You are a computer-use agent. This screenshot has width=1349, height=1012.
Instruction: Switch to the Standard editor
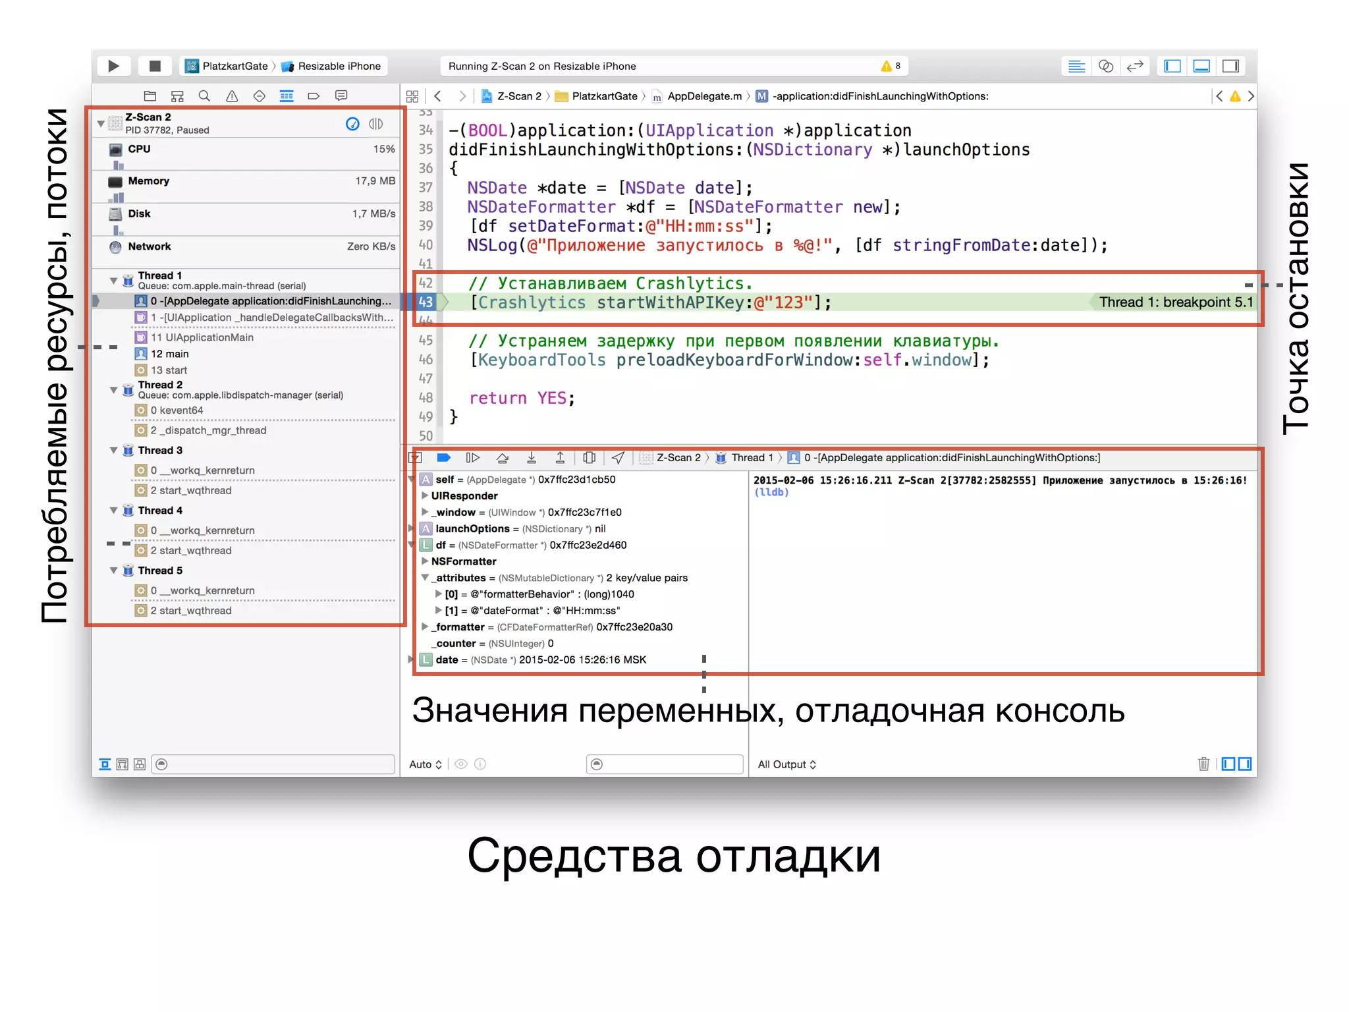(1076, 66)
